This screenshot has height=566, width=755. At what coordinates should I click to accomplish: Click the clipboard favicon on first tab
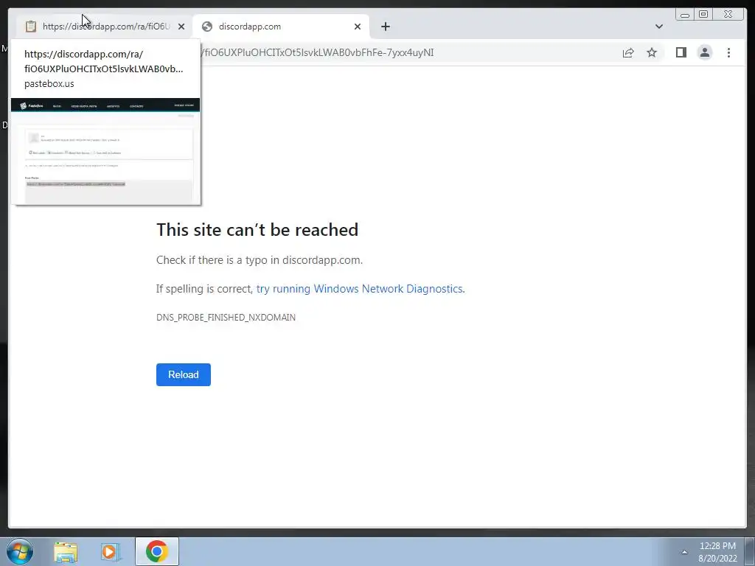click(x=30, y=27)
